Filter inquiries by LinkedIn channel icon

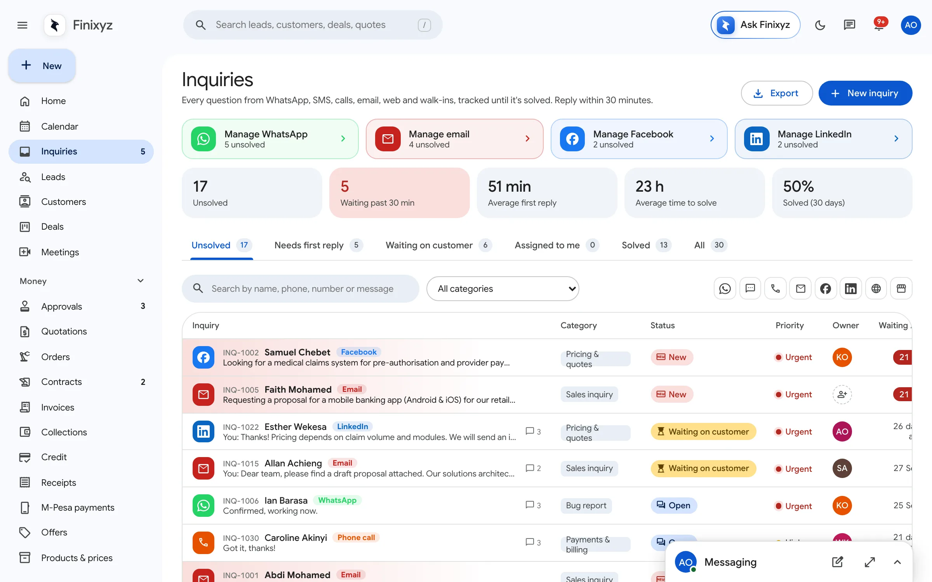coord(851,289)
